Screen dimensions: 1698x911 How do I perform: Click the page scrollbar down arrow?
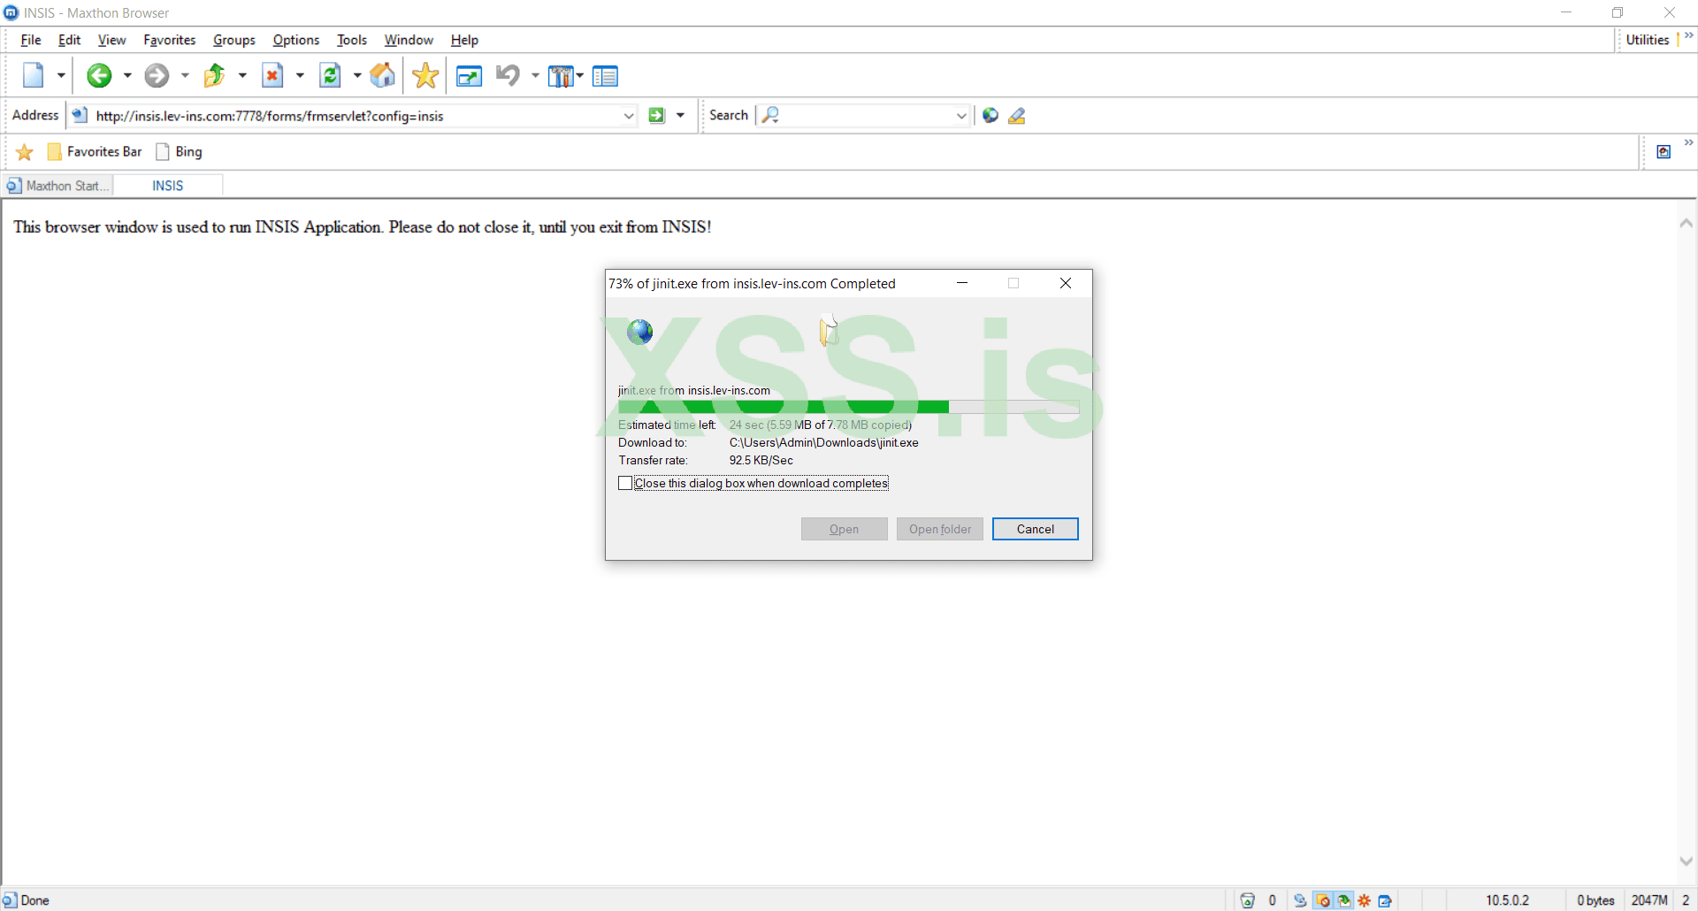click(1687, 861)
